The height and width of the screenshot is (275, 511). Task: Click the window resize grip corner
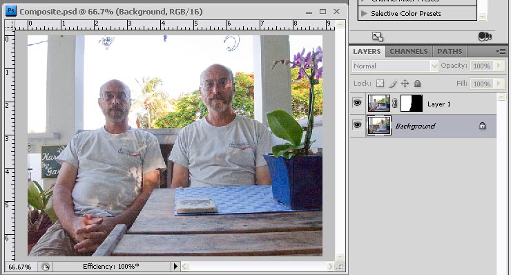tap(340, 267)
